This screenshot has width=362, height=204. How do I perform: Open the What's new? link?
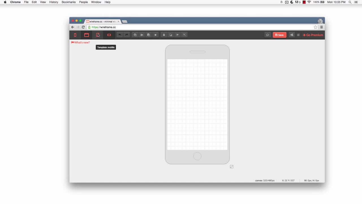click(x=80, y=42)
